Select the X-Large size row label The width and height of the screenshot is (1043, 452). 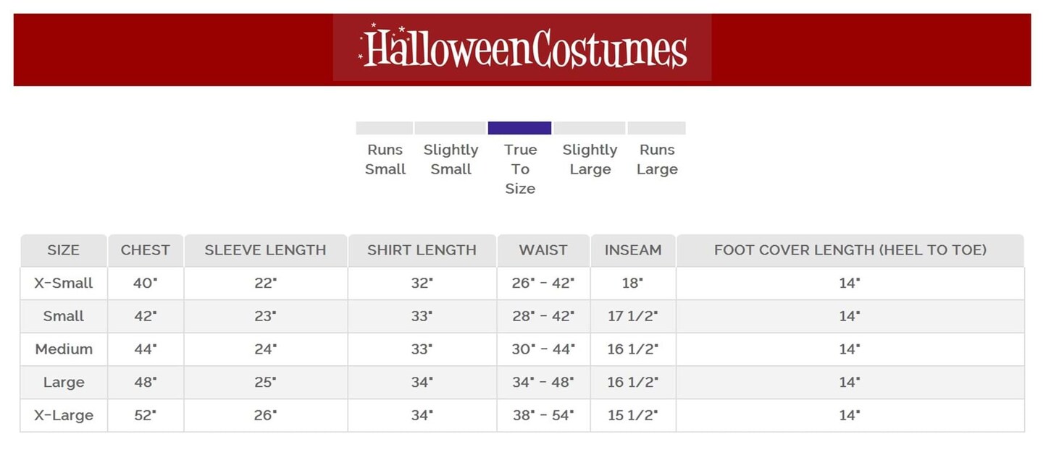64,416
